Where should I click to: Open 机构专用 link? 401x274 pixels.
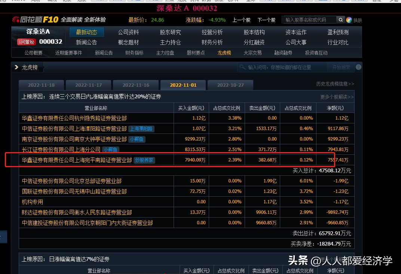(x=32, y=202)
